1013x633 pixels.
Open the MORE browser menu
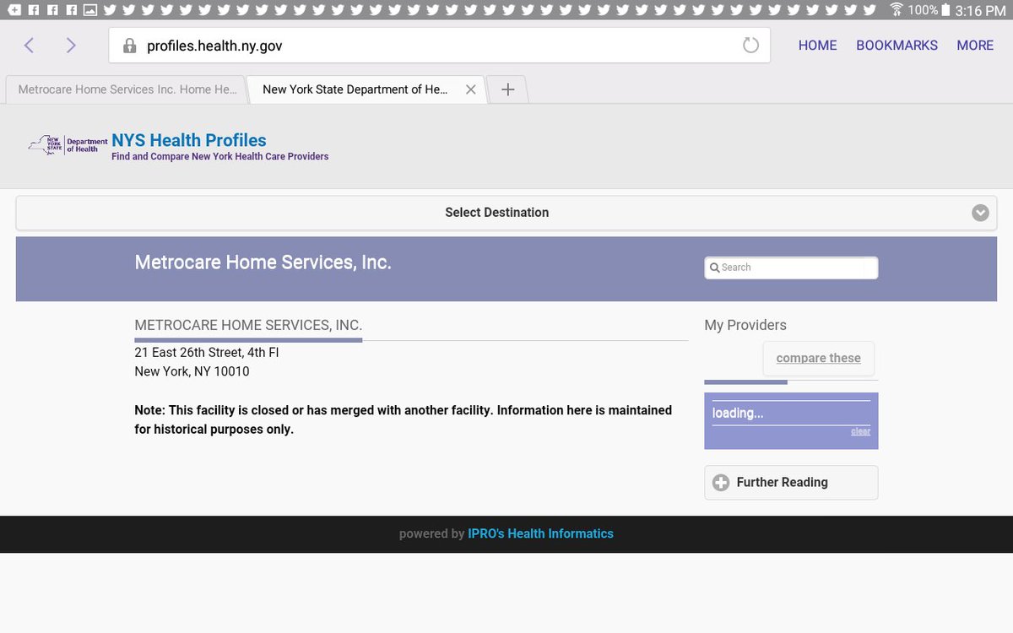975,46
